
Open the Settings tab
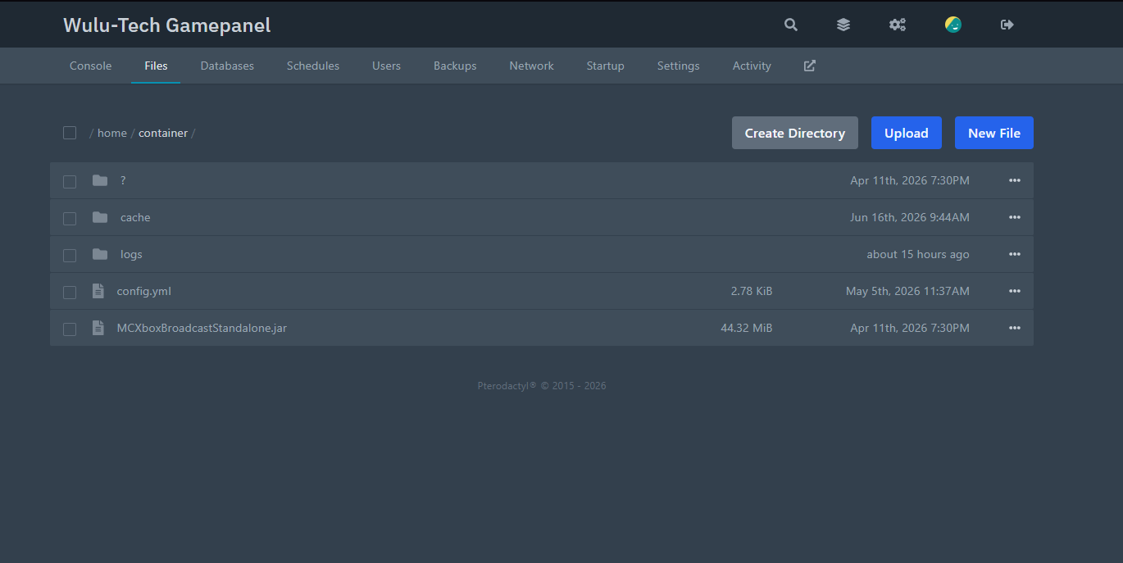click(x=679, y=66)
